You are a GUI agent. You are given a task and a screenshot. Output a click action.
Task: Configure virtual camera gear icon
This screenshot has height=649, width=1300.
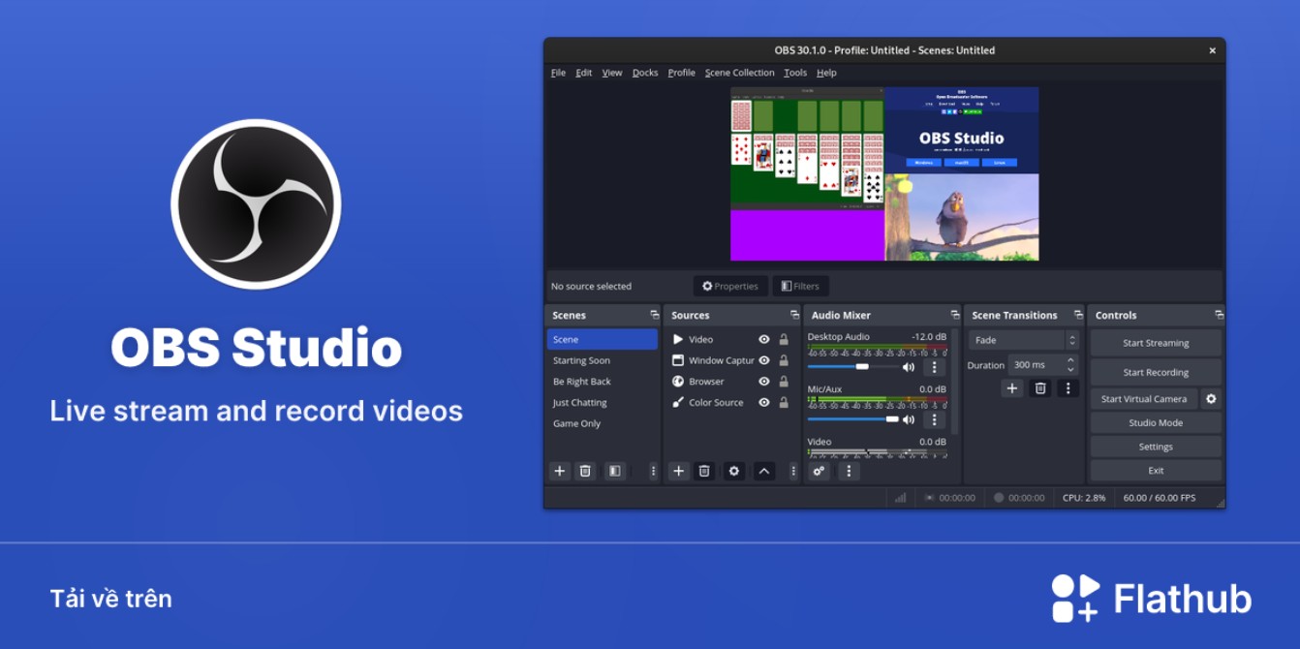click(1211, 398)
